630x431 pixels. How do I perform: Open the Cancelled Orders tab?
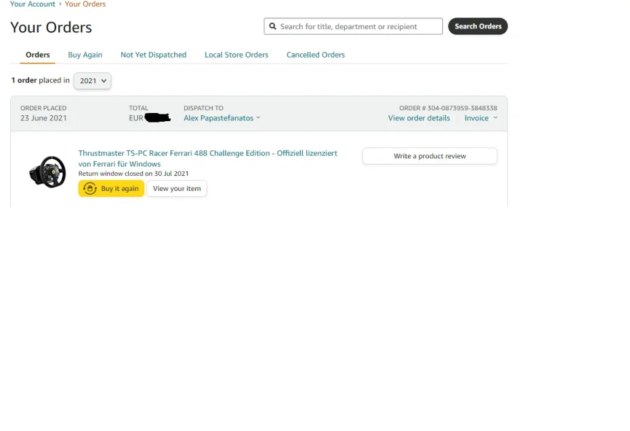click(315, 55)
